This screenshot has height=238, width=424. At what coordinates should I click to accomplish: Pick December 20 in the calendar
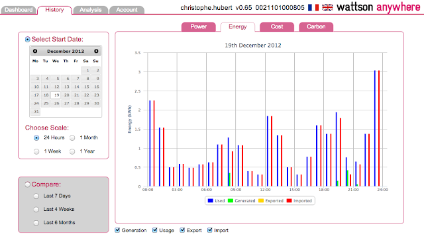tap(66, 95)
